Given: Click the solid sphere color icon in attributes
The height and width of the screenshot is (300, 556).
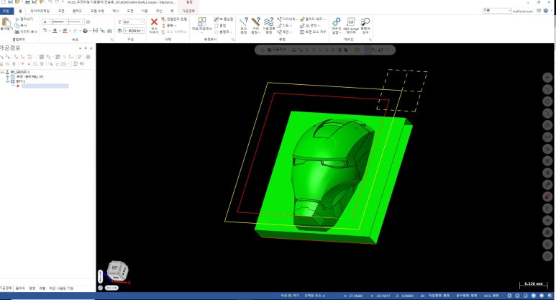Looking at the screenshot, I should [85, 31].
